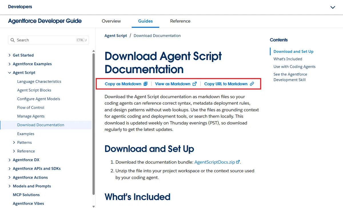Focus the Search input field
The image size is (343, 208).
coord(49,40)
